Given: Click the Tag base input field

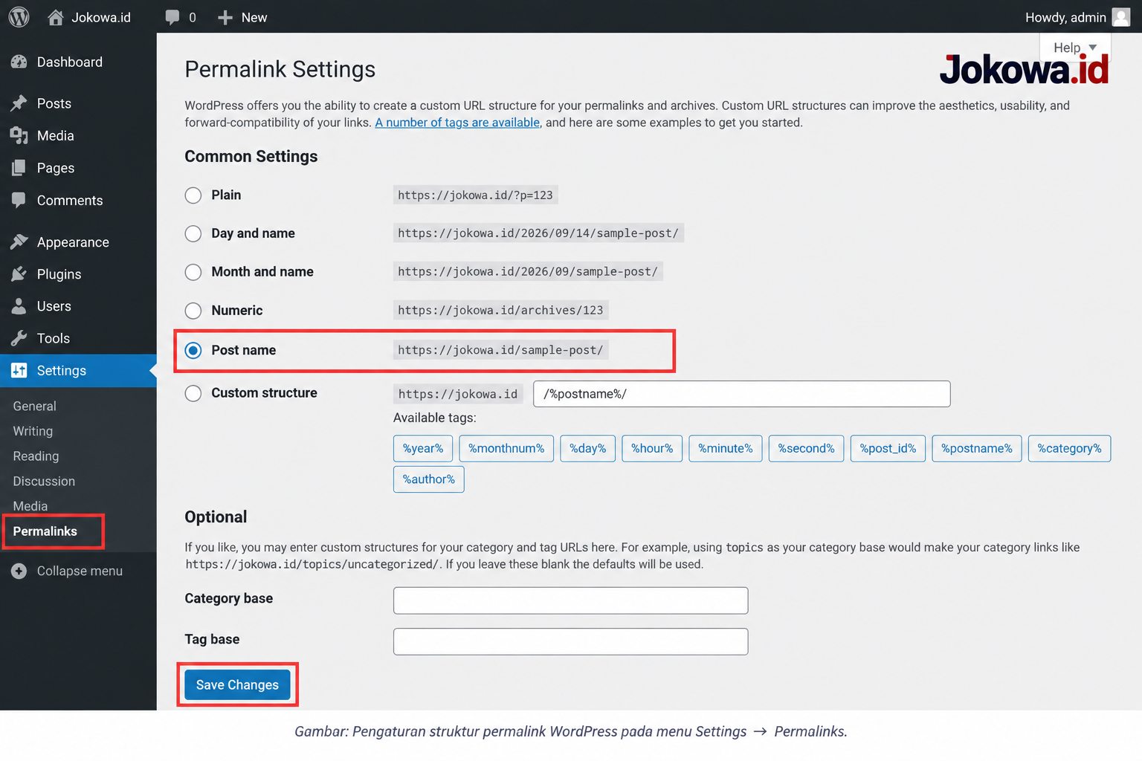Looking at the screenshot, I should pos(571,641).
